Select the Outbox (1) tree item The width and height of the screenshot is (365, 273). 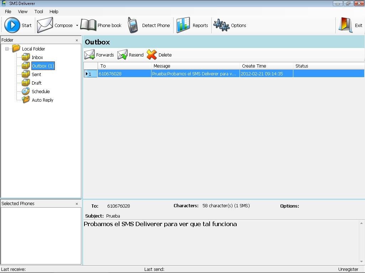coord(43,66)
